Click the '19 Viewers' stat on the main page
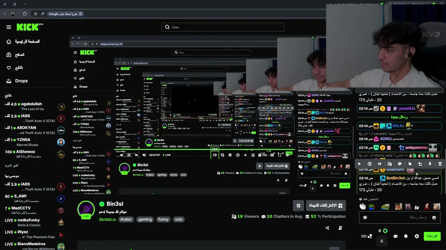Image resolution: width=446 pixels, height=250 pixels. pyautogui.click(x=246, y=217)
